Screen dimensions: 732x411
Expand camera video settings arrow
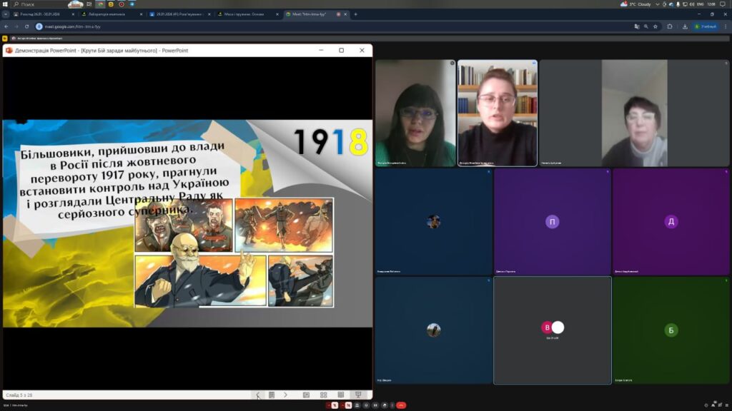pos(343,405)
